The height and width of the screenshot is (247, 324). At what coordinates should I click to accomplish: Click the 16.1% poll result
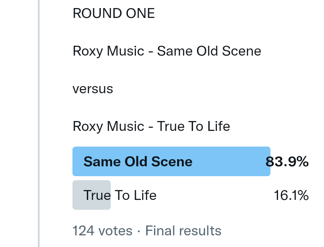pos(291,195)
